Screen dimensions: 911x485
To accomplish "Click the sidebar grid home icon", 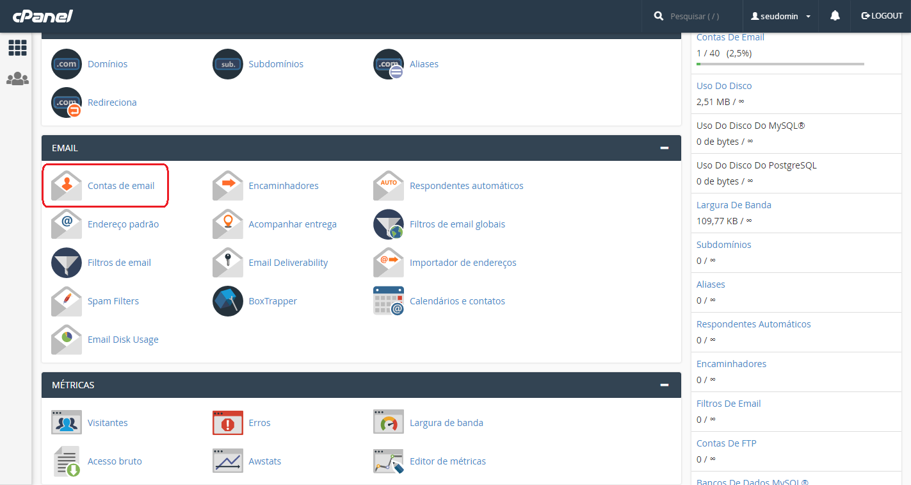I will (17, 47).
